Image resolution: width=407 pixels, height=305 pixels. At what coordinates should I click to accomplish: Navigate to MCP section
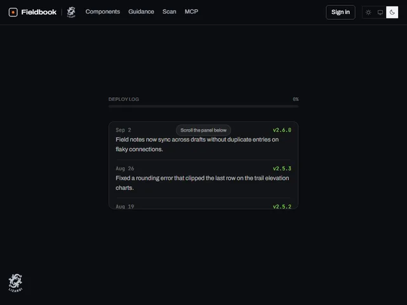coord(191,11)
